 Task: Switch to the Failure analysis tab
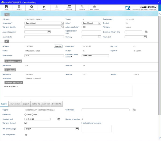click(x=15, y=104)
